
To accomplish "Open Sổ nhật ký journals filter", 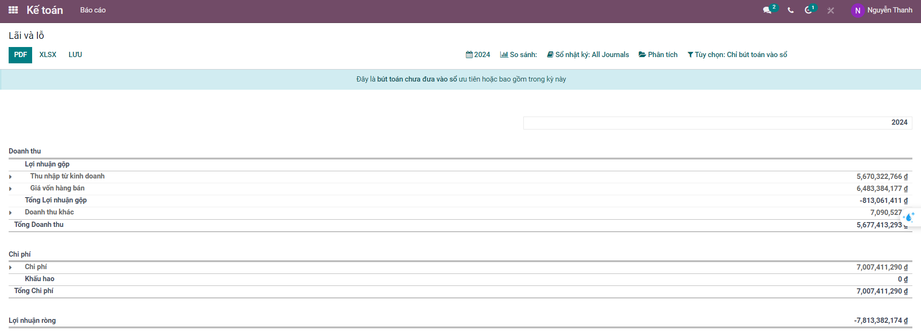I will pos(588,55).
